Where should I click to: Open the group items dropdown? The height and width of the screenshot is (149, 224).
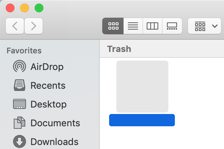[204, 26]
